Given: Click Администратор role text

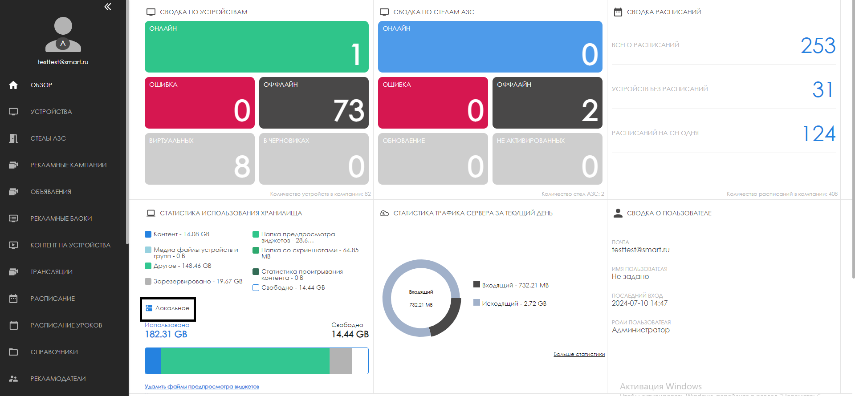Looking at the screenshot, I should coord(641,330).
